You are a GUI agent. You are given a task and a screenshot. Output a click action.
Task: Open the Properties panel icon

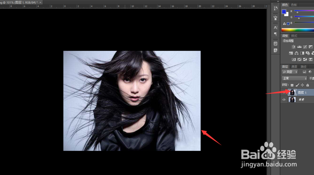click(276, 43)
